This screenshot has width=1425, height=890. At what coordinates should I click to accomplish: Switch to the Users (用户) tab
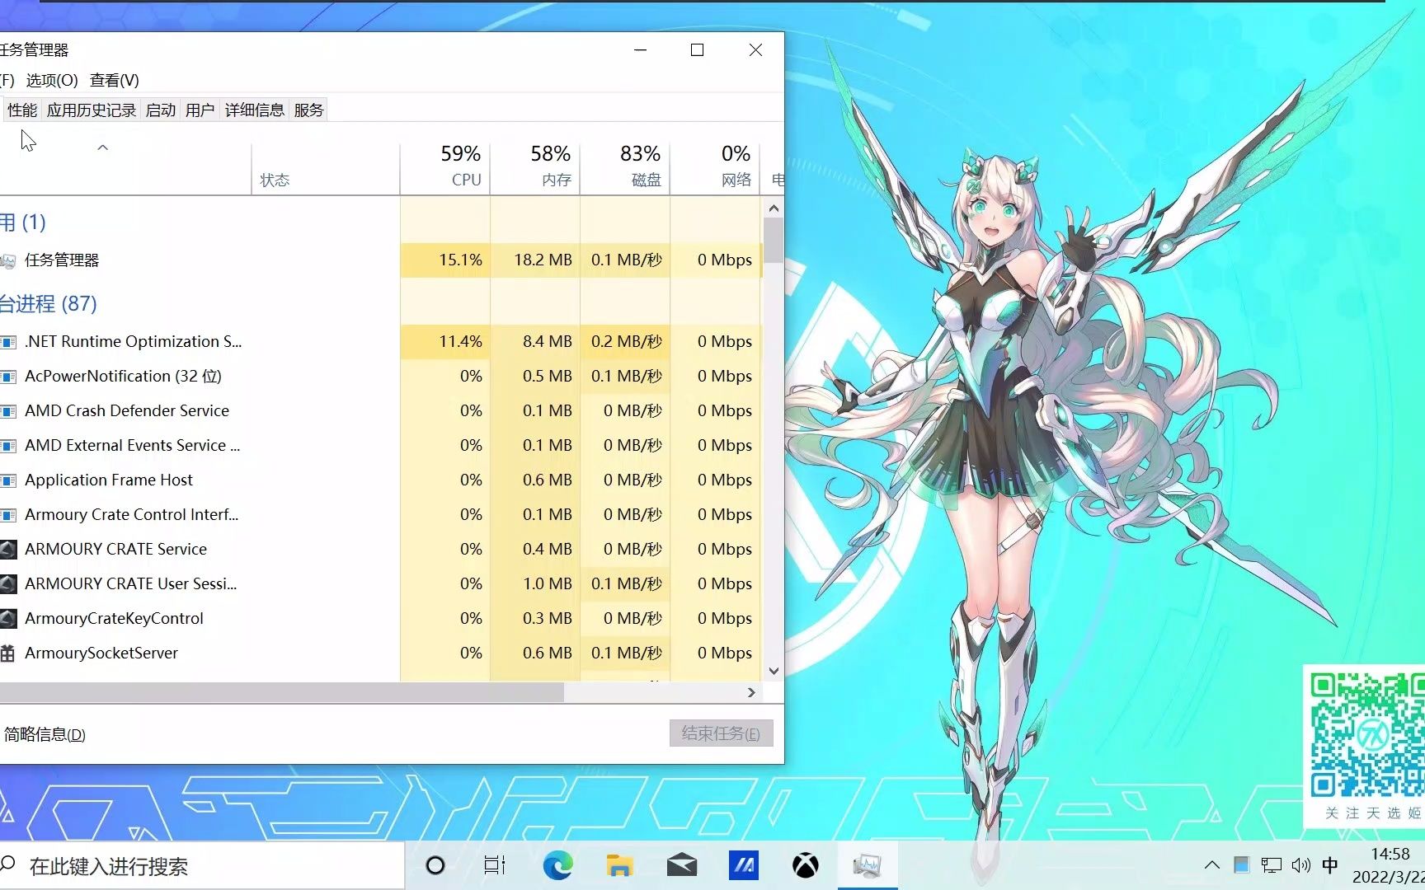coord(200,110)
